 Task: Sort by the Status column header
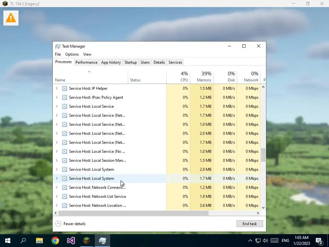click(x=147, y=77)
